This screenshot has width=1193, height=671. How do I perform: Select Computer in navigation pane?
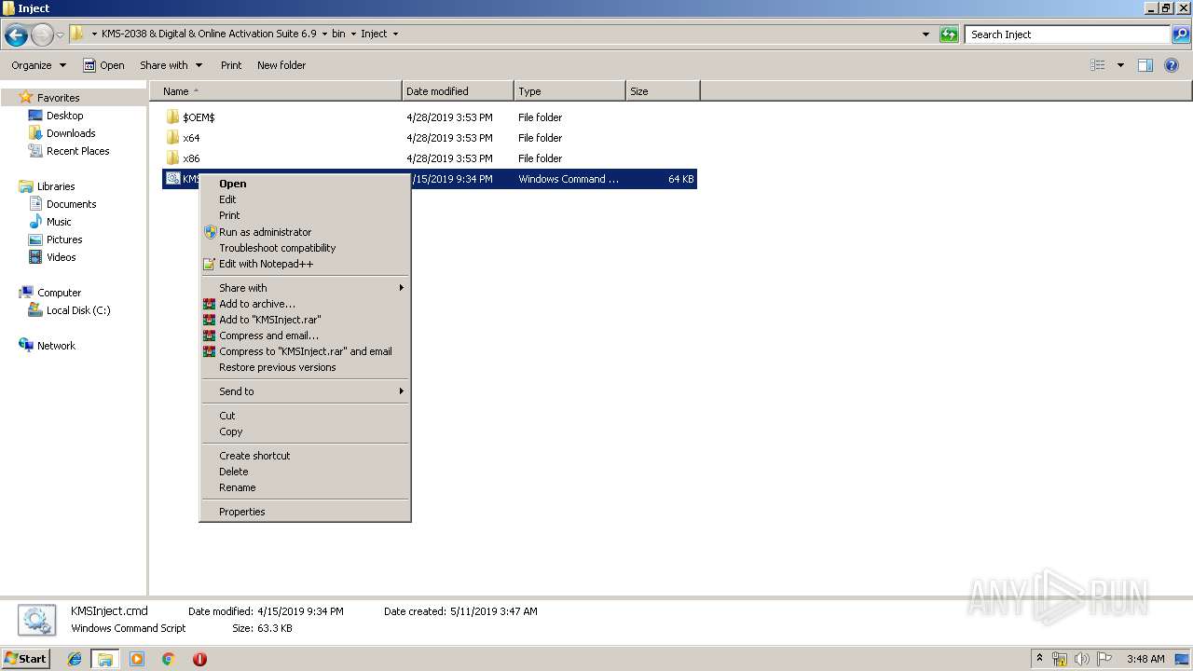point(59,293)
